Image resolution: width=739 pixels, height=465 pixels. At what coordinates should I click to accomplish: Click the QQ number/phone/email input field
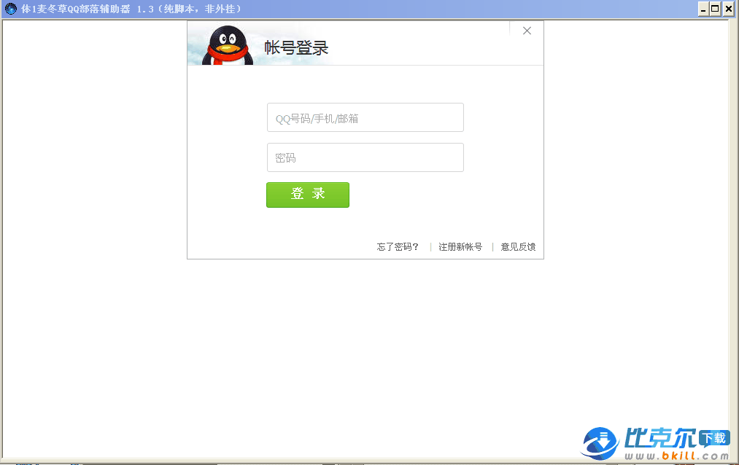(x=365, y=117)
